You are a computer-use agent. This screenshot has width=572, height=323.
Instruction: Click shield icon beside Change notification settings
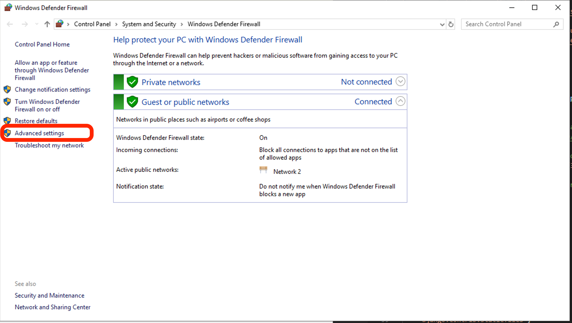point(7,89)
